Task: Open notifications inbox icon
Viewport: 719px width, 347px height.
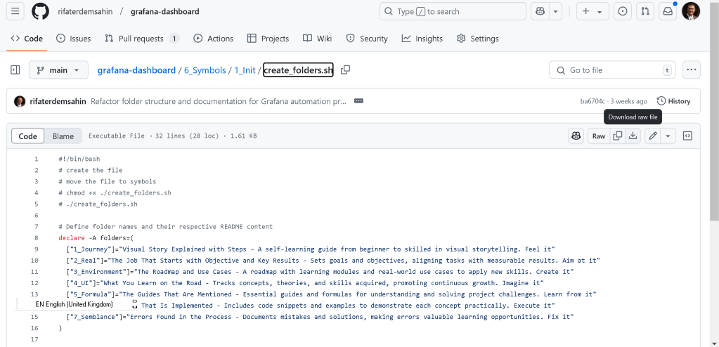Action: (x=668, y=11)
